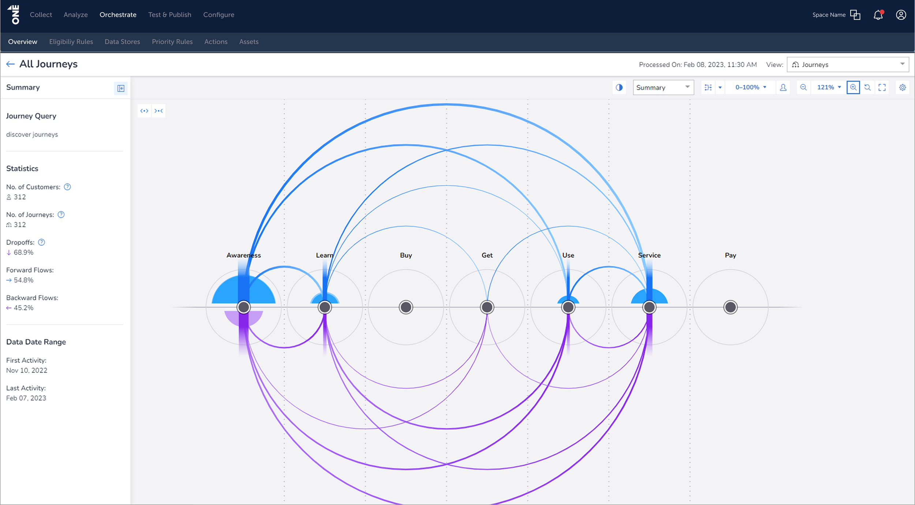
Task: Collapse stages with the inward arrows icon
Action: pyautogui.click(x=158, y=111)
